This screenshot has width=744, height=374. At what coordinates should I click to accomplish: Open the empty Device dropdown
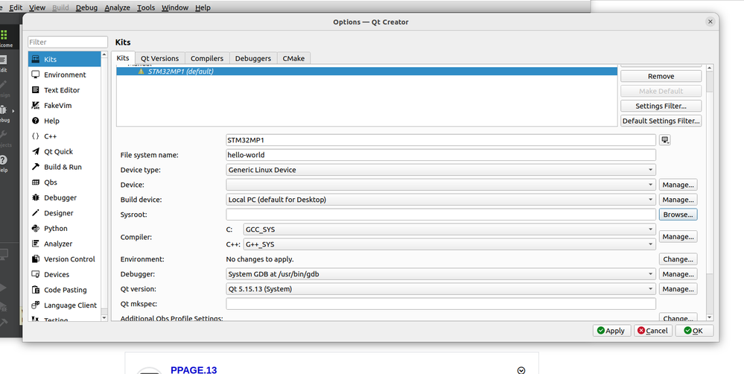point(441,185)
